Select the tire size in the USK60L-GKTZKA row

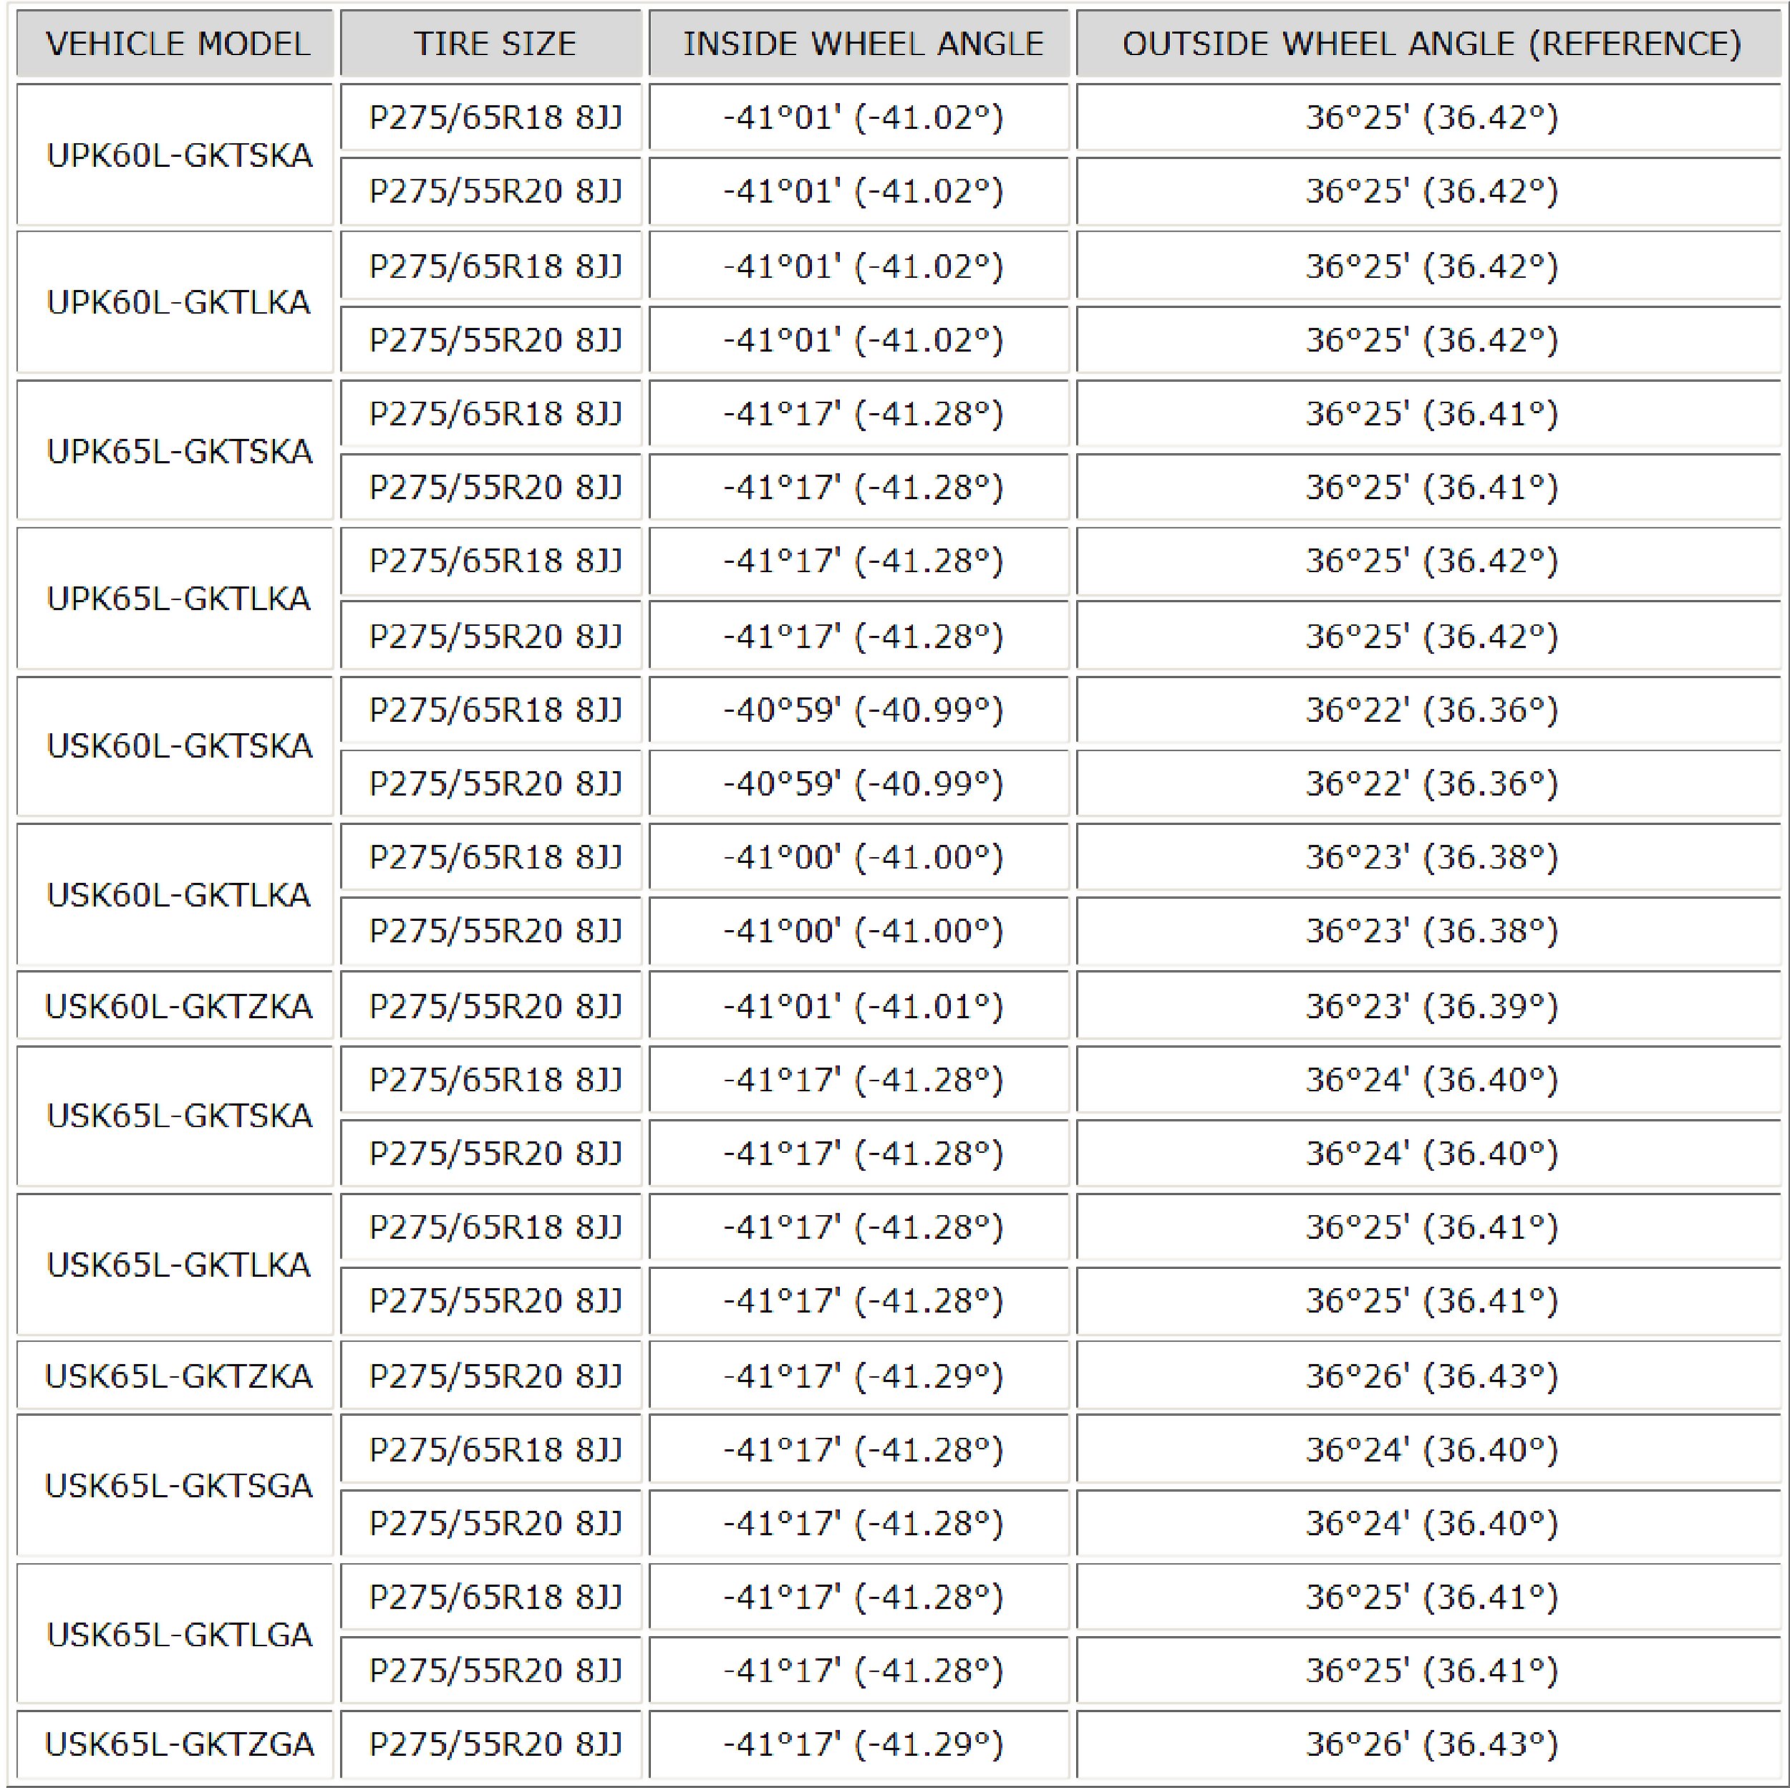(494, 1006)
